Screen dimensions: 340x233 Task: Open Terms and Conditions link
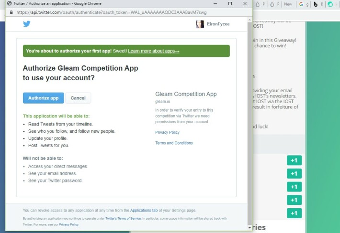click(174, 143)
